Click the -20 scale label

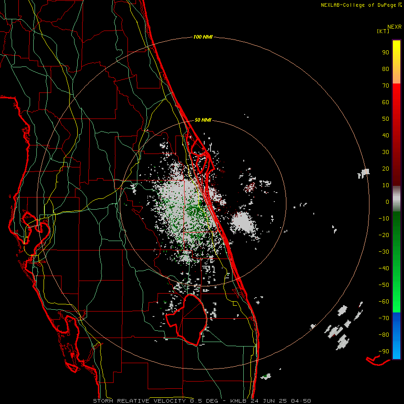click(x=384, y=235)
